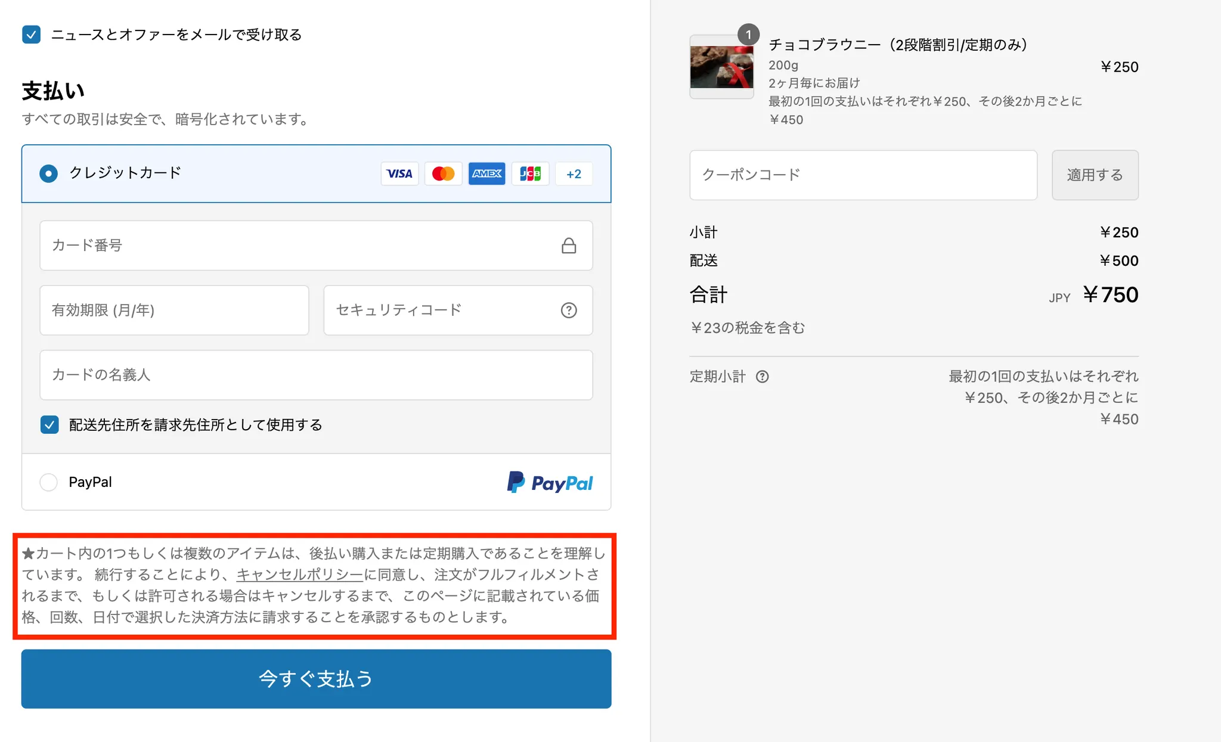Focus the カード番号 input field
This screenshot has width=1221, height=742.
(298, 246)
